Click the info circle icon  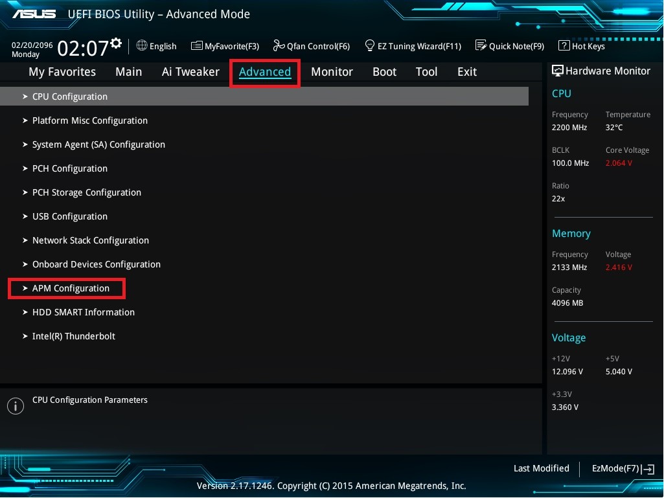click(16, 405)
